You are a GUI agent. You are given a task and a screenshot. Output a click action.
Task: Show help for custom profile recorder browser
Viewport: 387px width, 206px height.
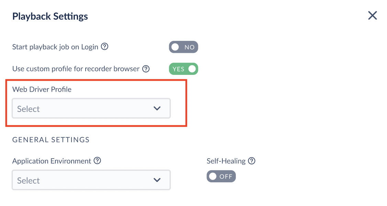146,69
